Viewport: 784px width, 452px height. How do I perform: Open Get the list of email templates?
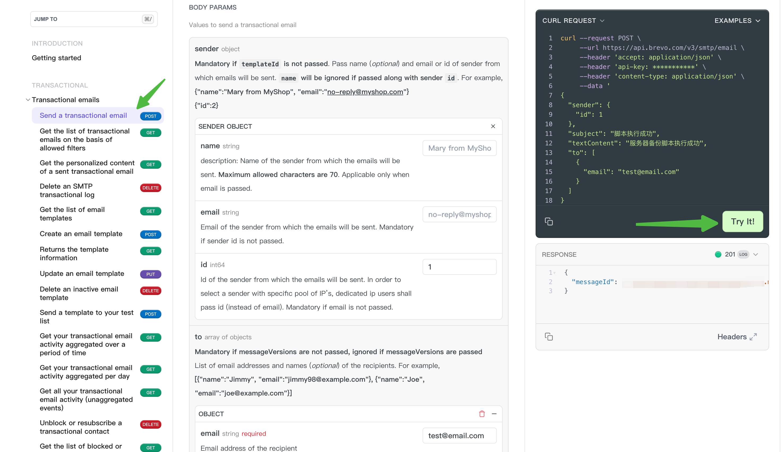72,214
